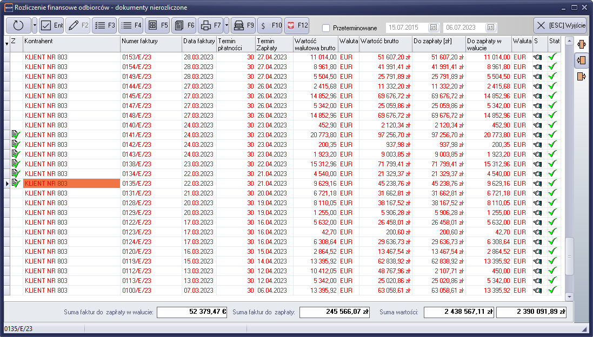Toggle the Ent checkmark button

tap(51, 25)
